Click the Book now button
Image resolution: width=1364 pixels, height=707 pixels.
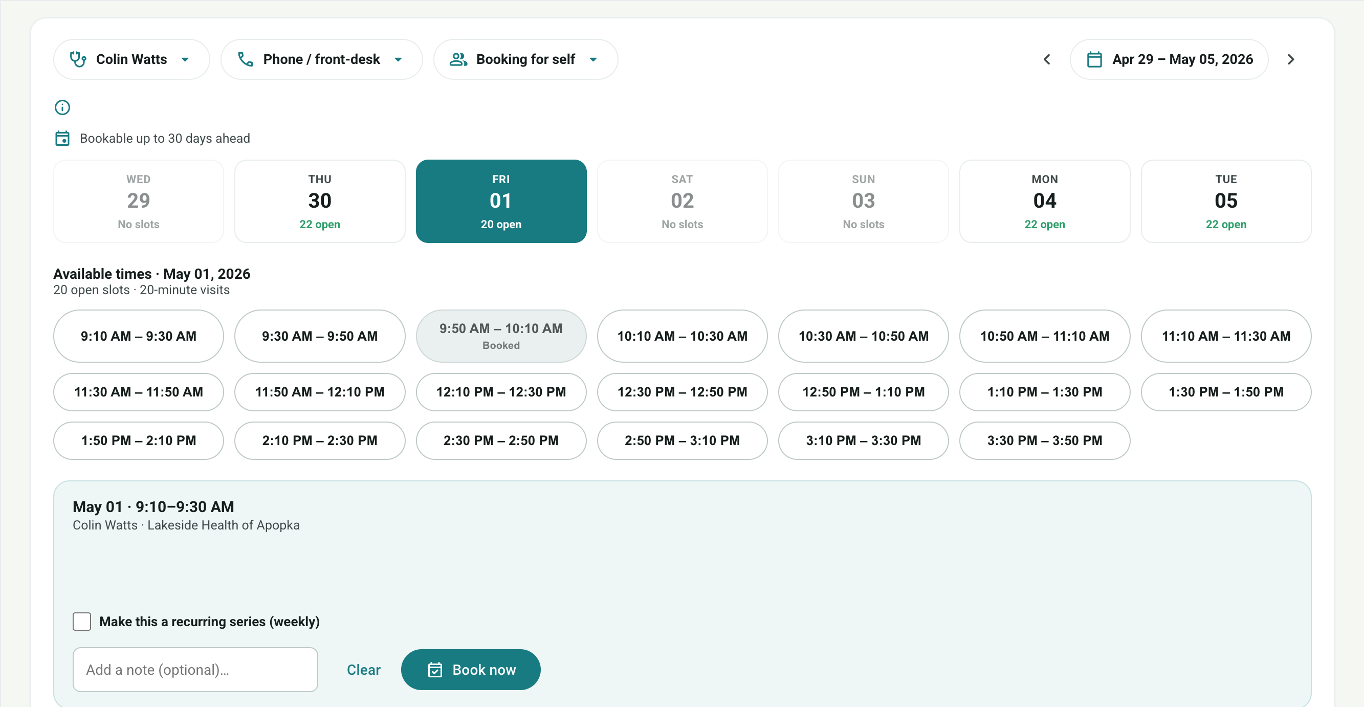470,670
